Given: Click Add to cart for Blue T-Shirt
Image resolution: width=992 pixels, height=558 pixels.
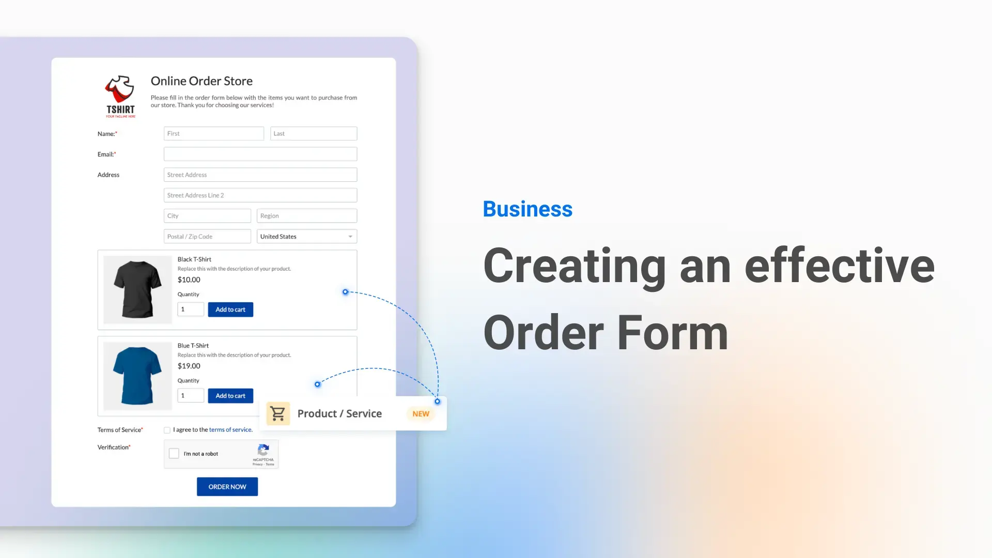Looking at the screenshot, I should click(x=229, y=396).
